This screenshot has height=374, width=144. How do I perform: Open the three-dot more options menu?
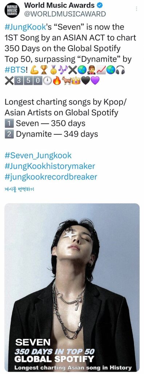coord(136,9)
